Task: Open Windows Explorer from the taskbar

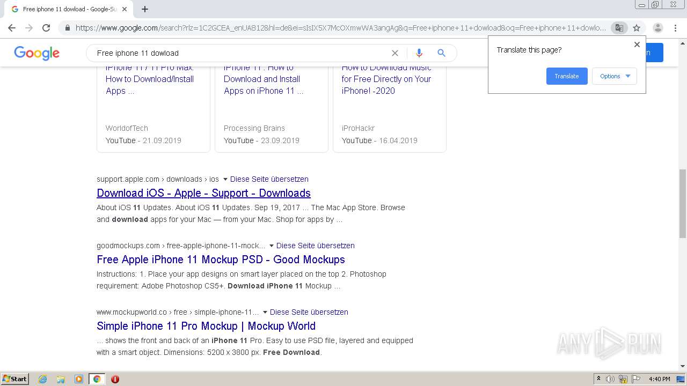Action: pos(61,379)
